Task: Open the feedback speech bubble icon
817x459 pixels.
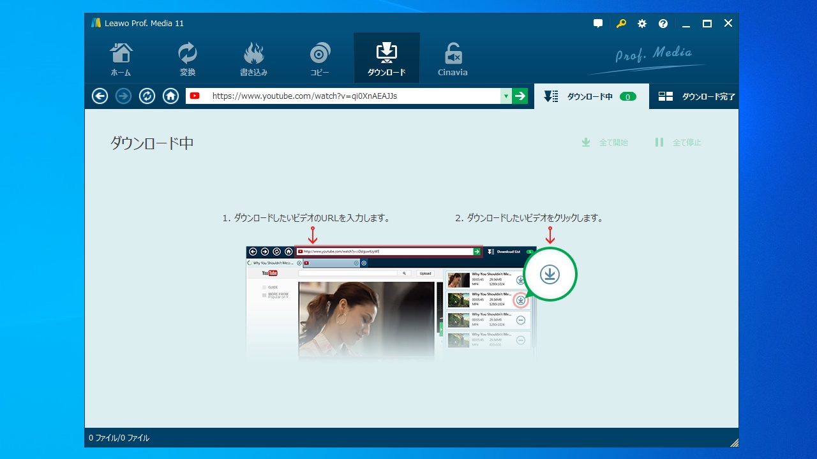Action: (x=598, y=24)
